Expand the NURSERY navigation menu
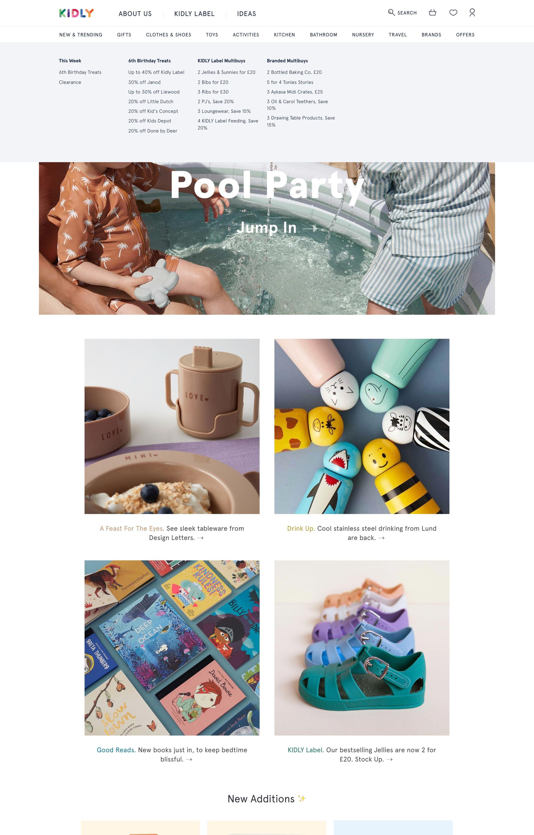Viewport: 534px width, 835px height. click(x=363, y=35)
